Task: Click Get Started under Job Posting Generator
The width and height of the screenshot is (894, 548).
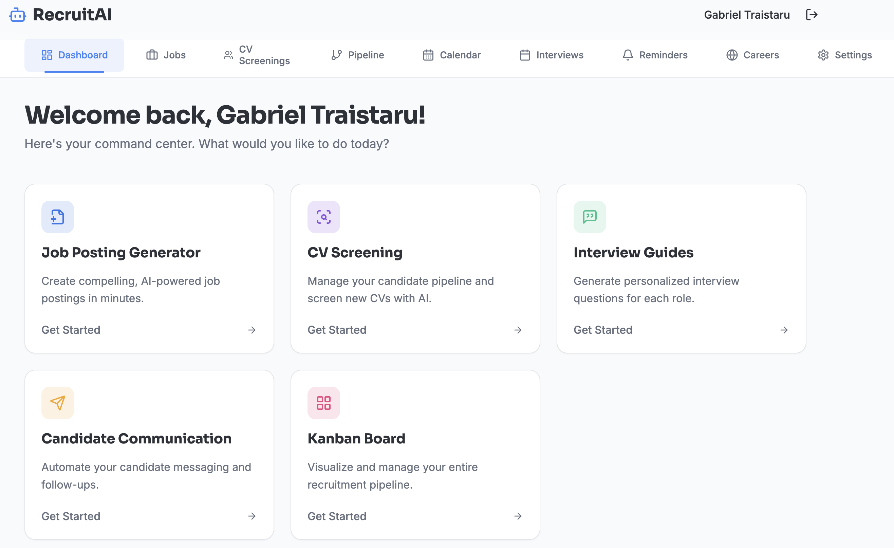Action: tap(71, 330)
